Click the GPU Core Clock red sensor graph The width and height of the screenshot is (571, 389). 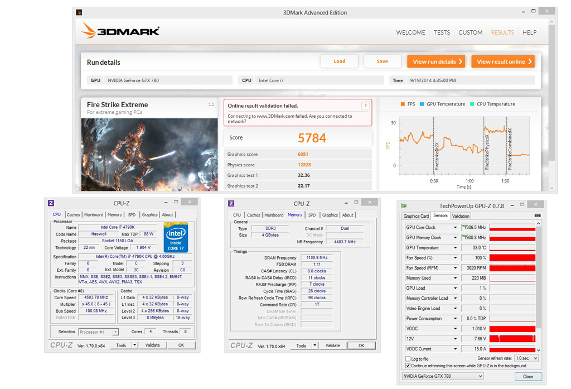pyautogui.click(x=512, y=228)
